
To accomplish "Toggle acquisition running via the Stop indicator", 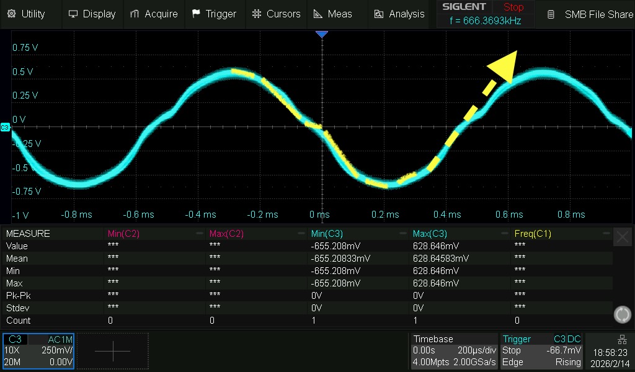I will point(513,7).
